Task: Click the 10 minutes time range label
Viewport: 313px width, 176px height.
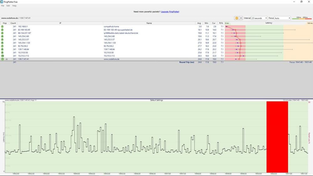Action: [x=295, y=100]
